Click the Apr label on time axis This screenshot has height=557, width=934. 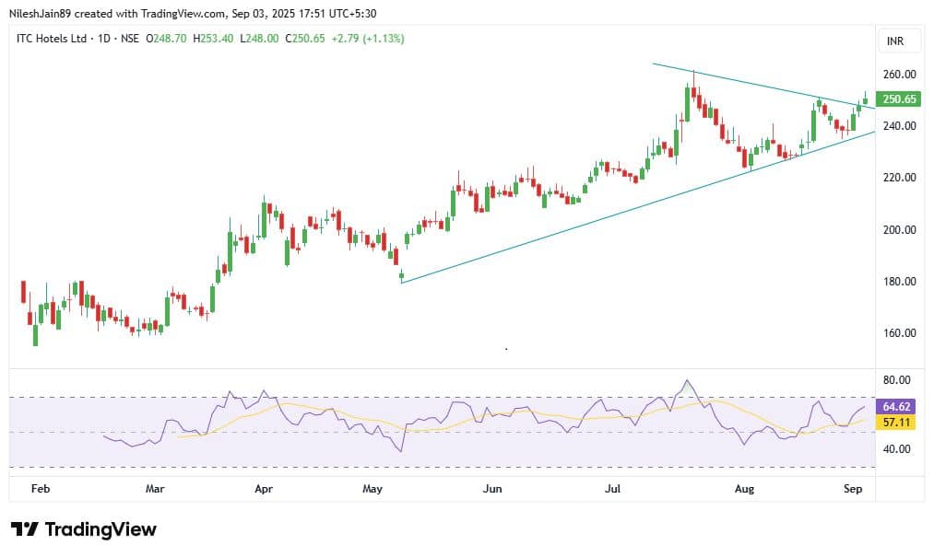(x=264, y=489)
